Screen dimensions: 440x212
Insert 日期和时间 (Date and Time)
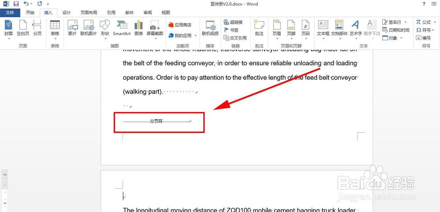point(396,30)
